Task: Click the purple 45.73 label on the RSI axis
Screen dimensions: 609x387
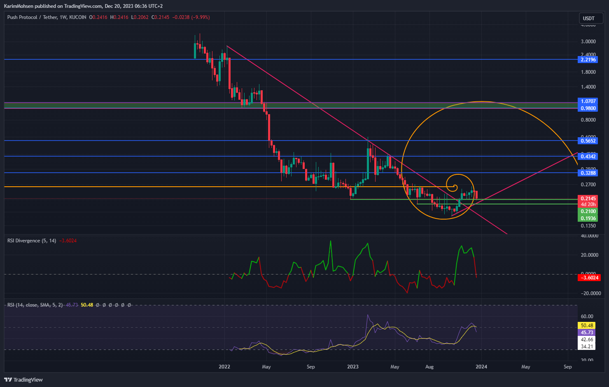Action: click(587, 333)
